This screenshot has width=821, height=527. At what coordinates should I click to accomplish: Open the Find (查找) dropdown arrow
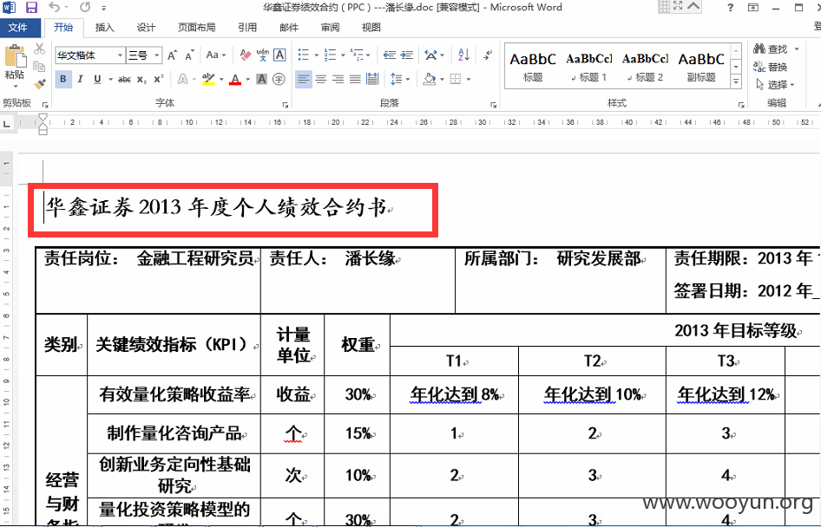pos(797,49)
